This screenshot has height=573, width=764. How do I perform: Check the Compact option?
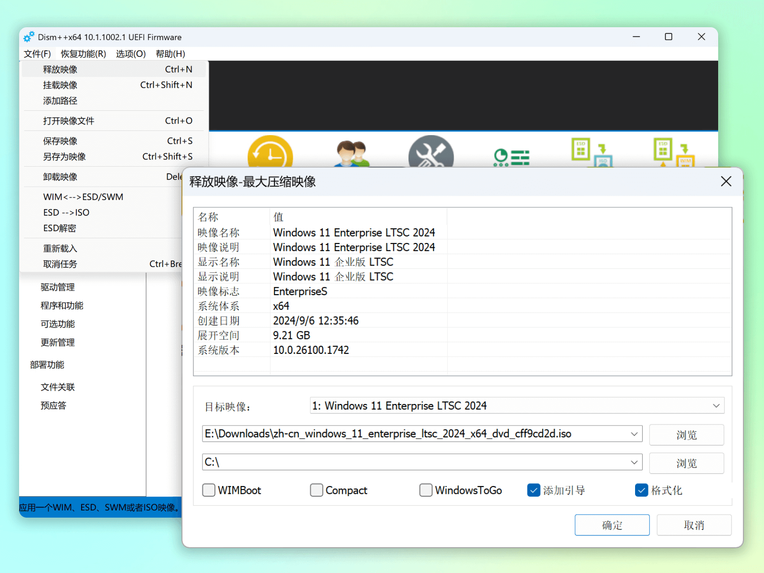(x=316, y=490)
